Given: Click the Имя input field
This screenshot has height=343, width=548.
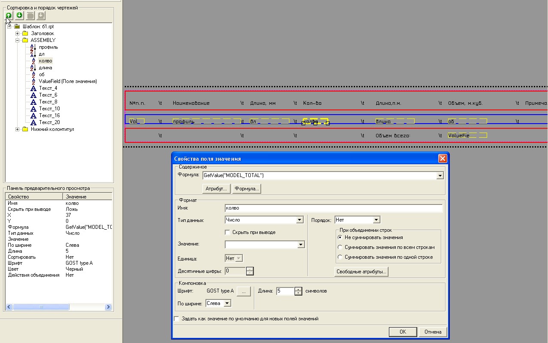Looking at the screenshot, I should coord(333,208).
